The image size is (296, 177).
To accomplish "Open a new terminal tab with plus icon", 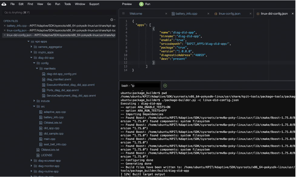I will click(165, 86).
